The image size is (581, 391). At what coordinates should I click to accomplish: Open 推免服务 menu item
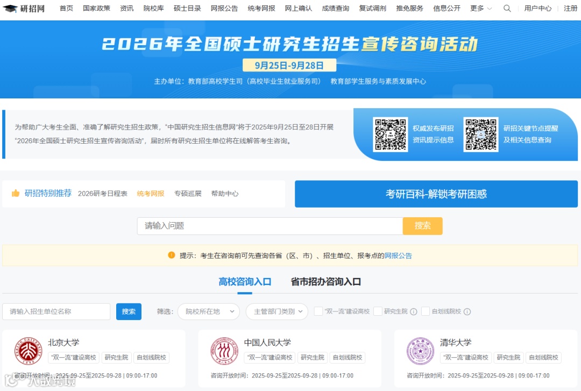tap(409, 8)
